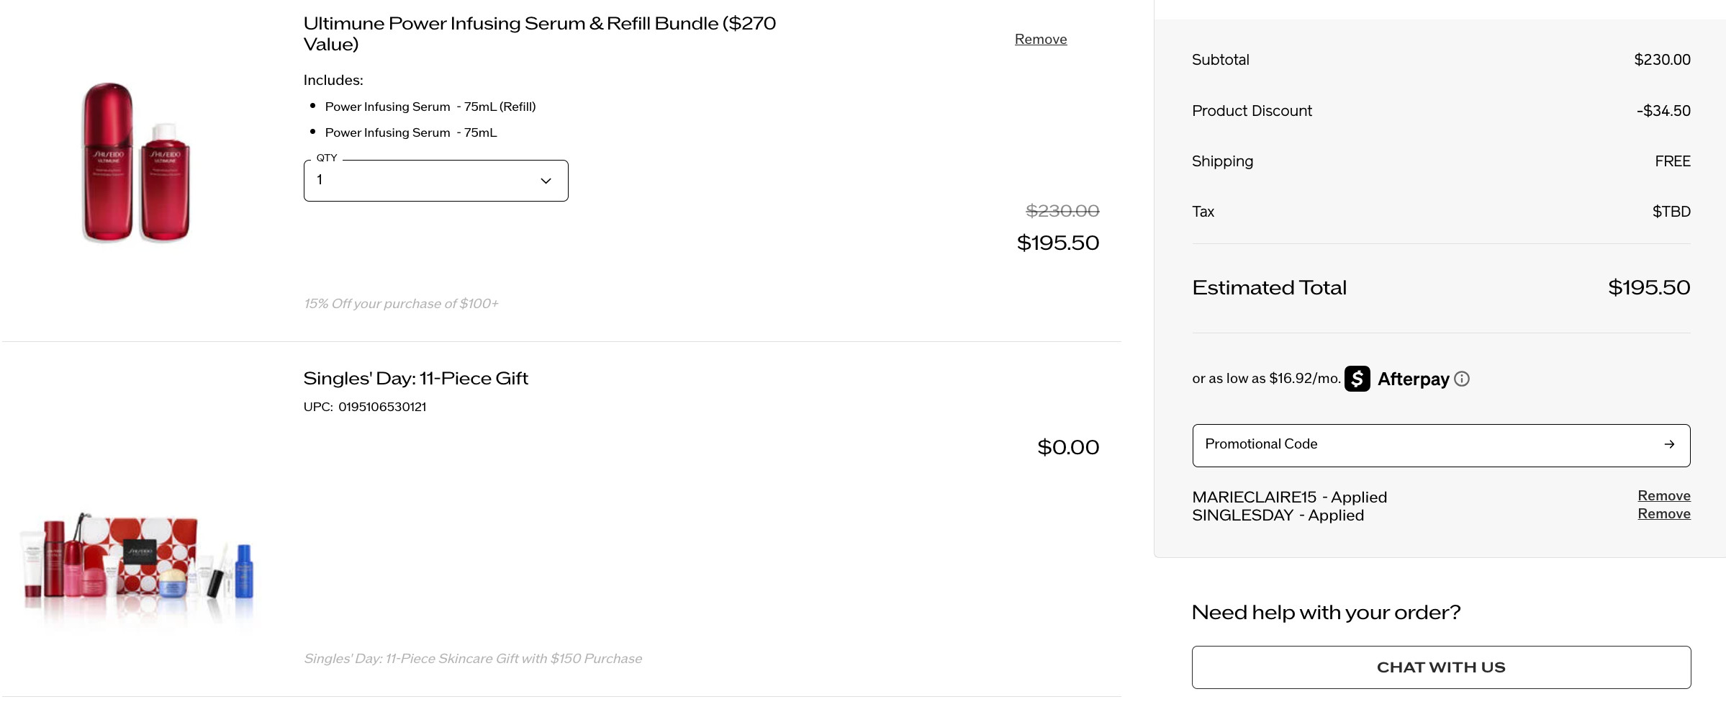Viewport: 1726px width, 707px height.
Task: Click the 15% Off your purchase promo note
Action: [401, 304]
